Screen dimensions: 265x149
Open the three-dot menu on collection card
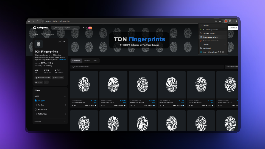point(64,42)
